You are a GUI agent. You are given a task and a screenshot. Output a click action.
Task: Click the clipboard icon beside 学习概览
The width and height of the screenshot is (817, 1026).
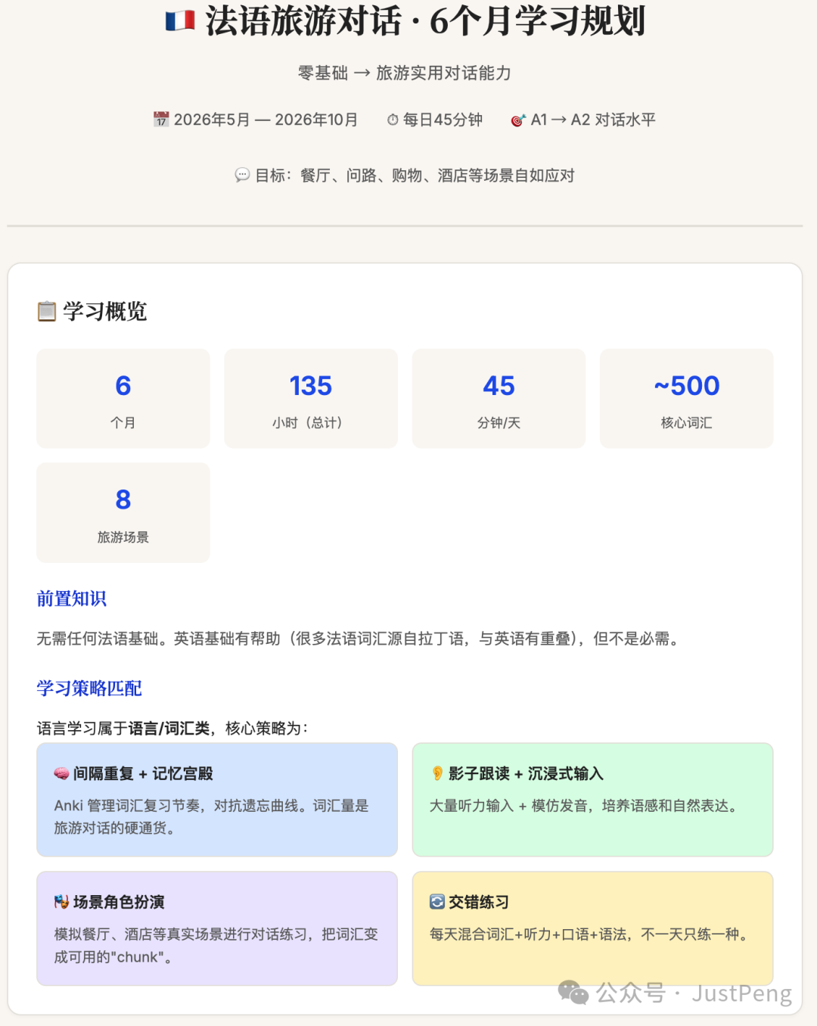click(x=47, y=311)
